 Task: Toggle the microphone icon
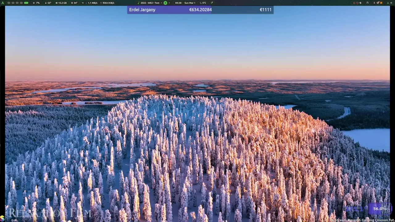click(374, 3)
